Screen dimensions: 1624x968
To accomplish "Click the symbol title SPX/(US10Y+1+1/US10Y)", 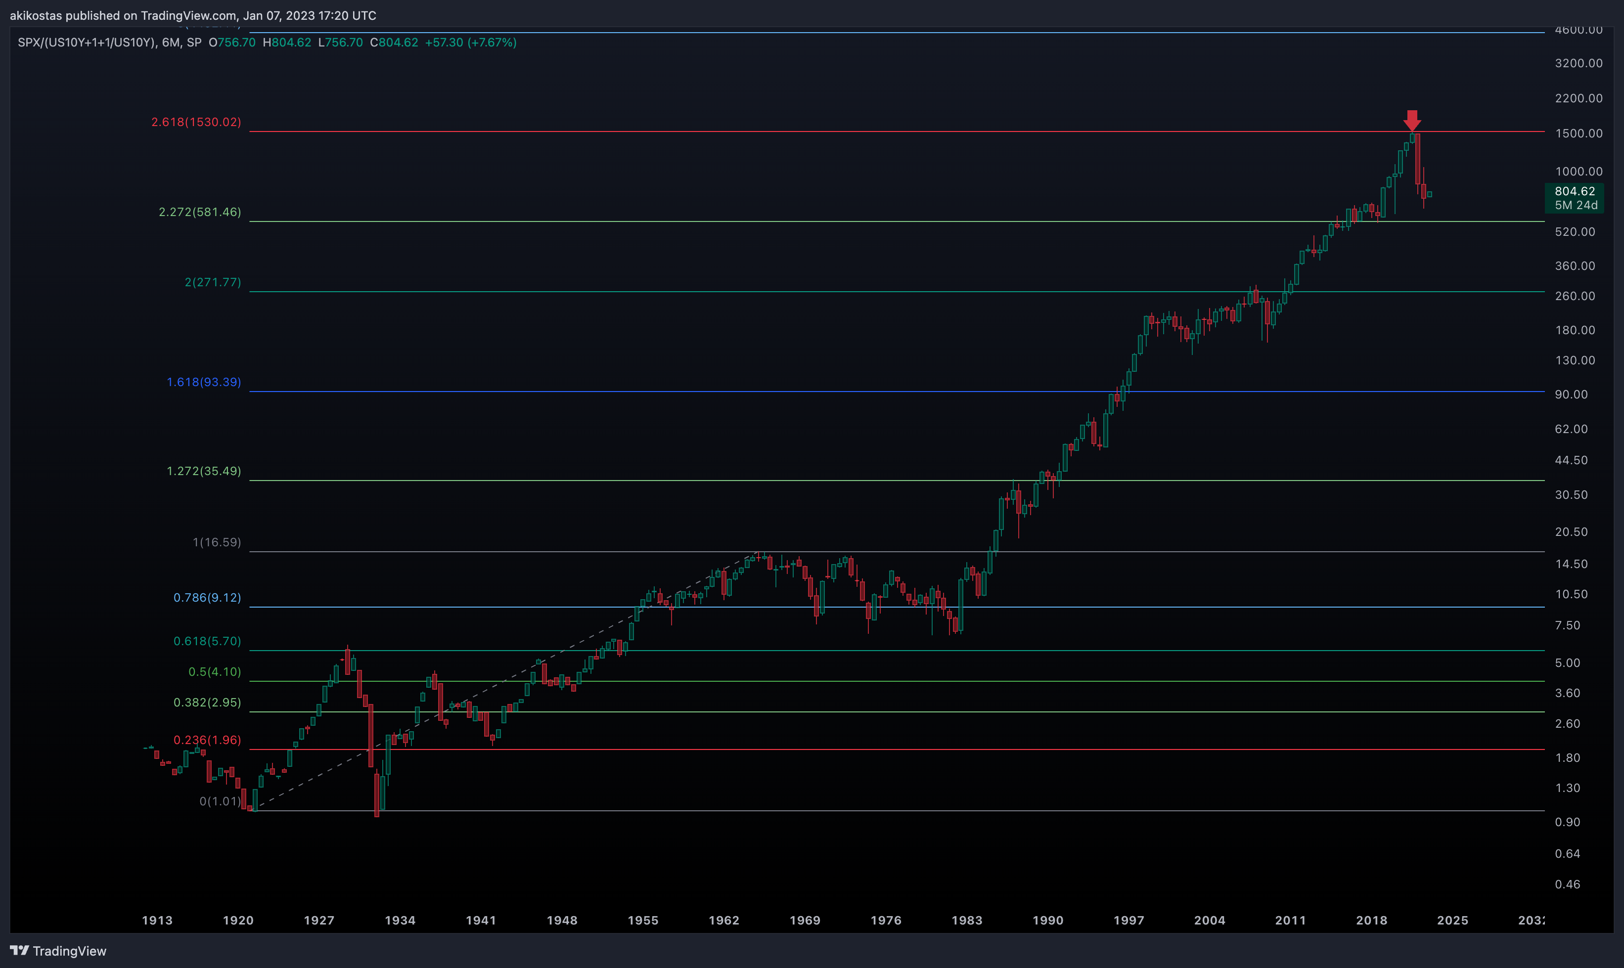I will point(86,43).
